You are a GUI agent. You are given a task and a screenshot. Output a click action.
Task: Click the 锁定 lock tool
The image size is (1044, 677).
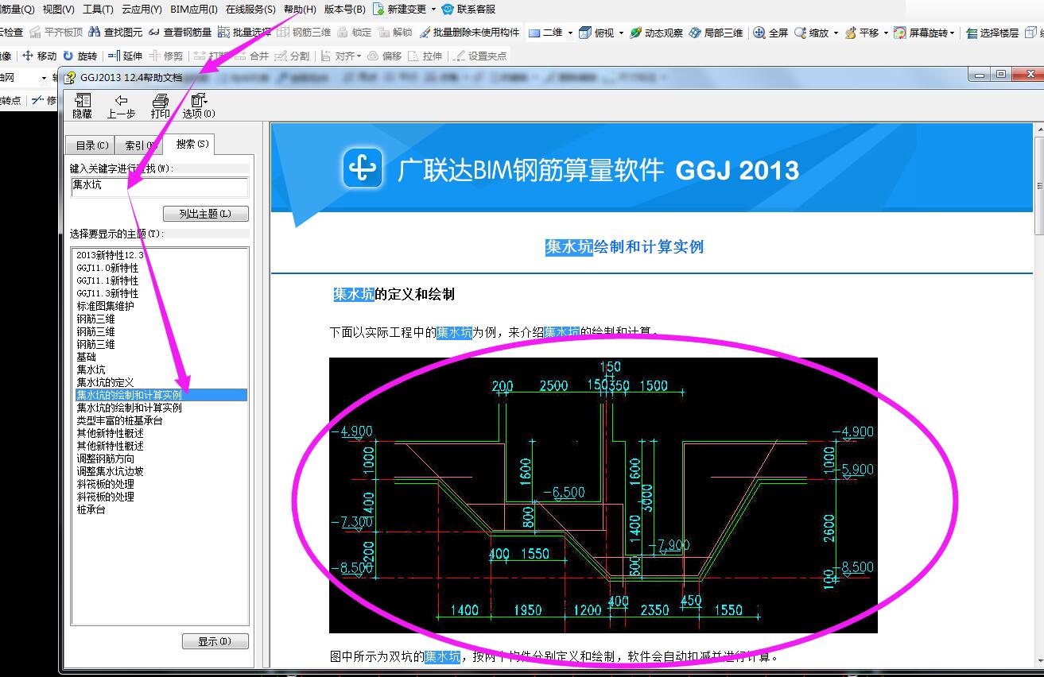pos(355,33)
